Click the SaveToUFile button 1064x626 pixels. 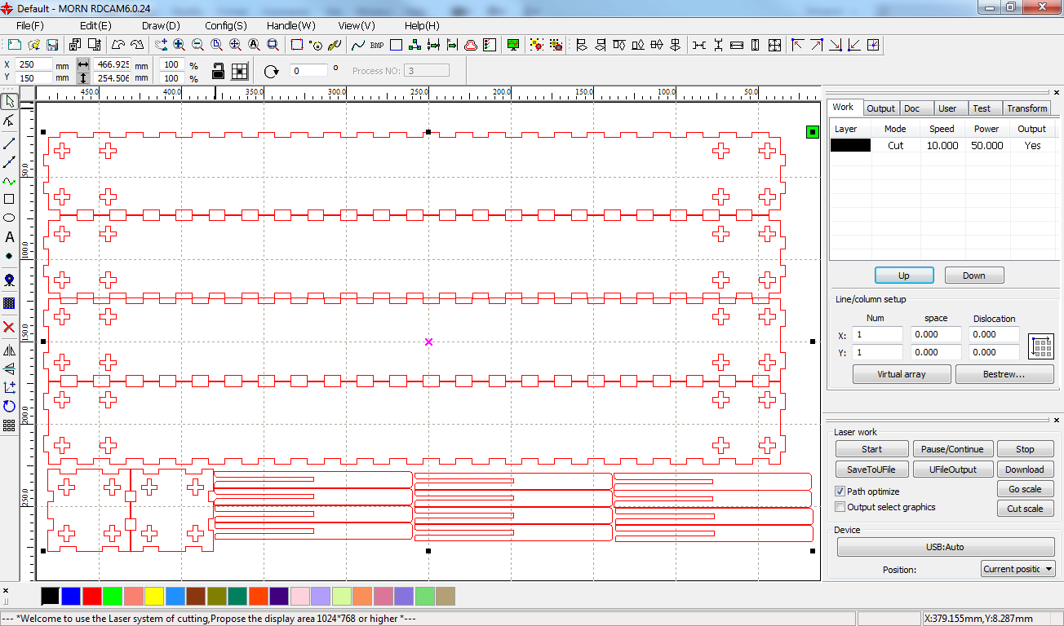(871, 469)
